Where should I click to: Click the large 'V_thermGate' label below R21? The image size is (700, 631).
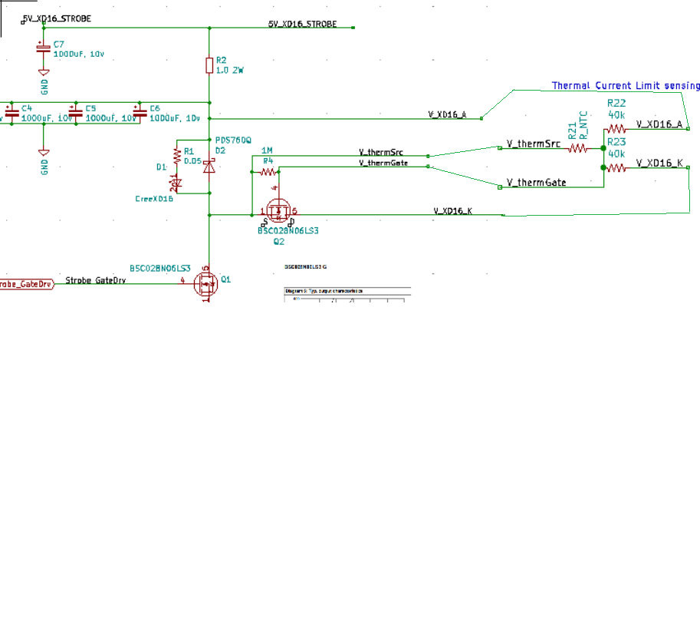point(536,183)
